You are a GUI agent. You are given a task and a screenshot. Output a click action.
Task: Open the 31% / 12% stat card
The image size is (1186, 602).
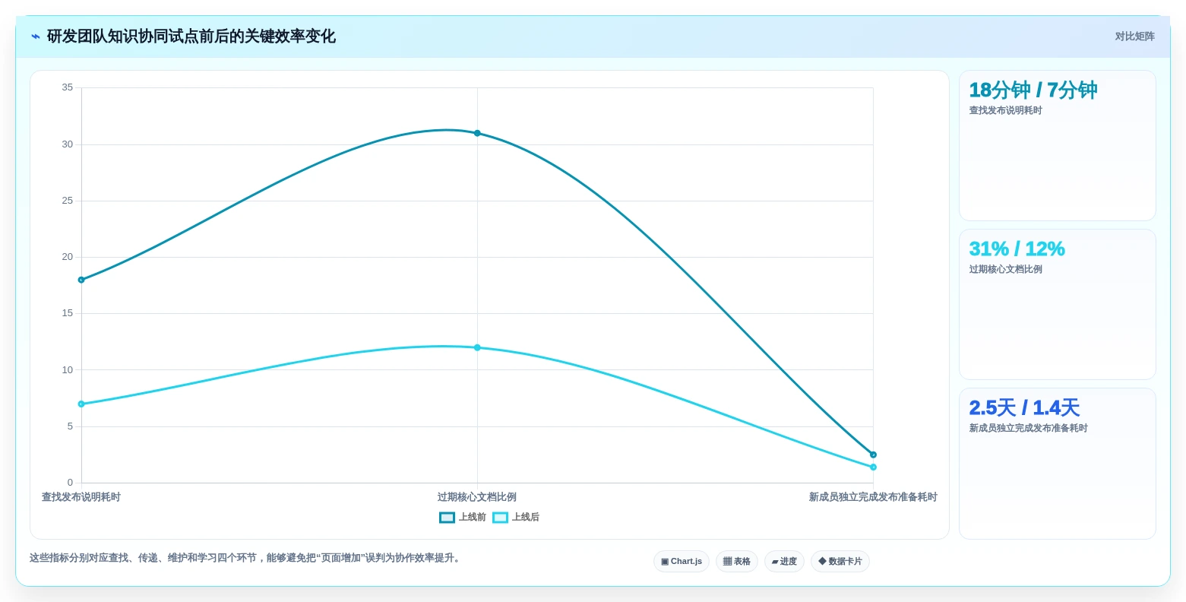click(1058, 305)
